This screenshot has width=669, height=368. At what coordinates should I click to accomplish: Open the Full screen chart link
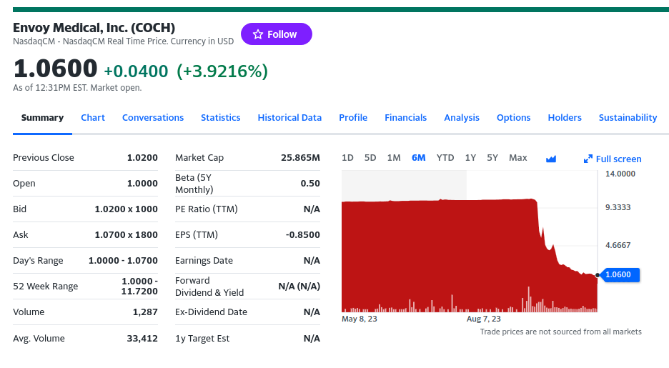[618, 159]
